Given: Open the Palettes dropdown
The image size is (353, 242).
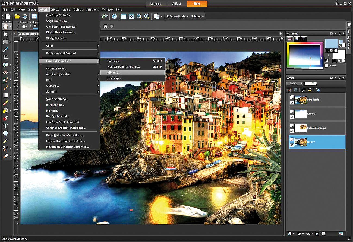Looking at the screenshot, I should (x=197, y=17).
